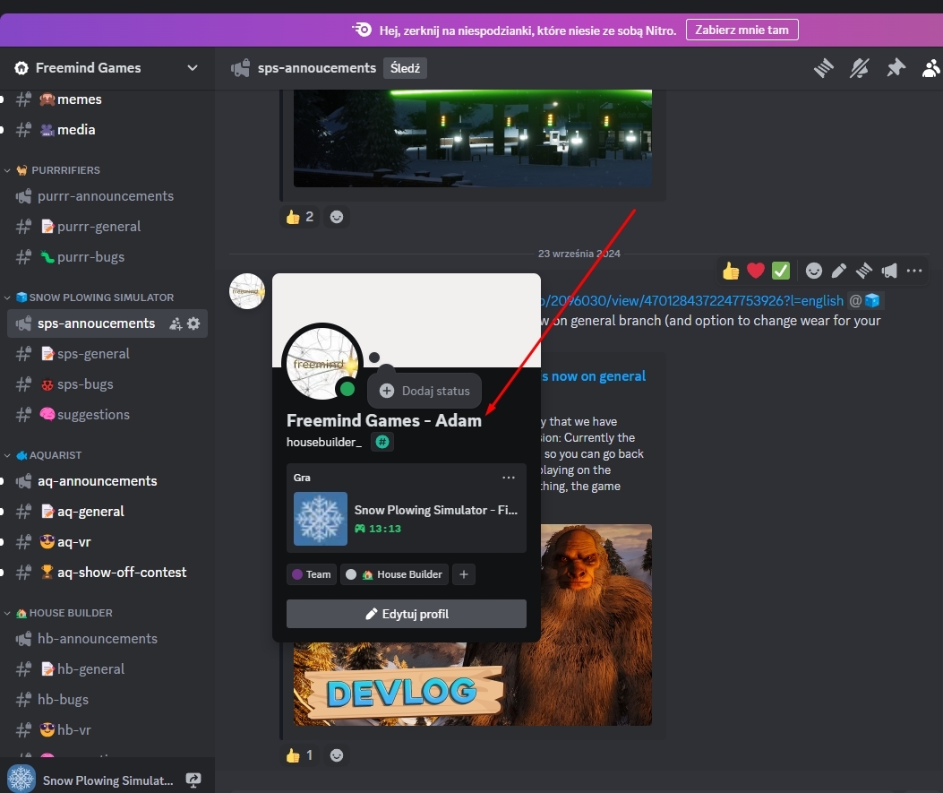Open the three-dot menu on Gra activity card
Viewport: 943px width, 793px height.
509,478
